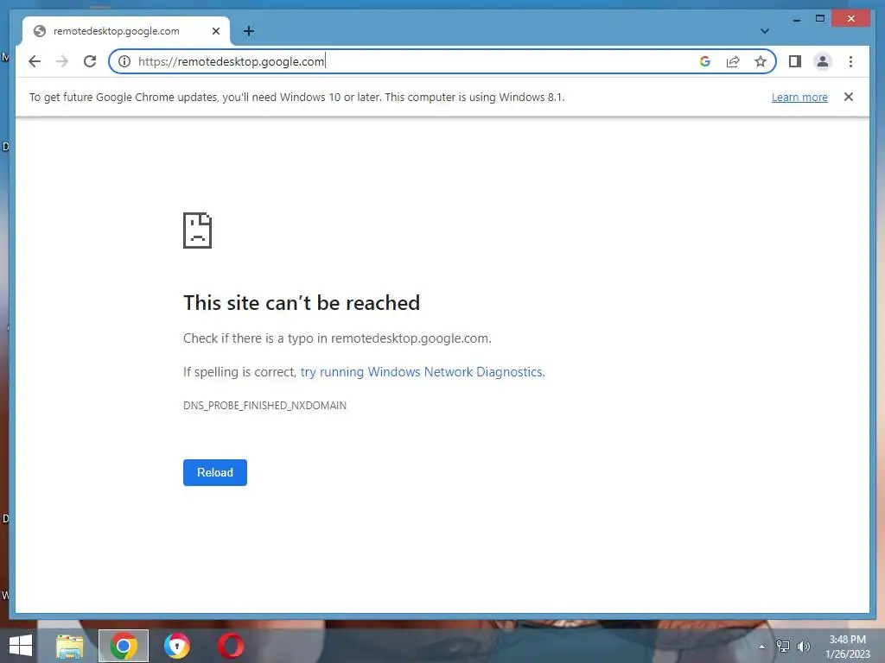Open the Learn more link
Viewport: 885px width, 663px height.
799,97
